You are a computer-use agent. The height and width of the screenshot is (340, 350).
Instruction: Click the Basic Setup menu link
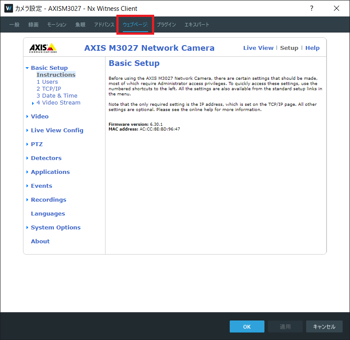click(x=50, y=68)
